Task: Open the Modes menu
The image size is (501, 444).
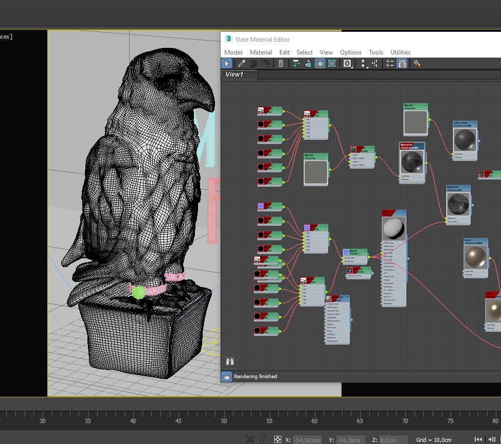Action: coord(233,52)
